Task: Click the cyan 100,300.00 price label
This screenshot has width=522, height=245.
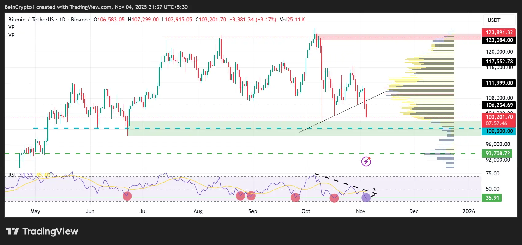Action: coord(499,131)
